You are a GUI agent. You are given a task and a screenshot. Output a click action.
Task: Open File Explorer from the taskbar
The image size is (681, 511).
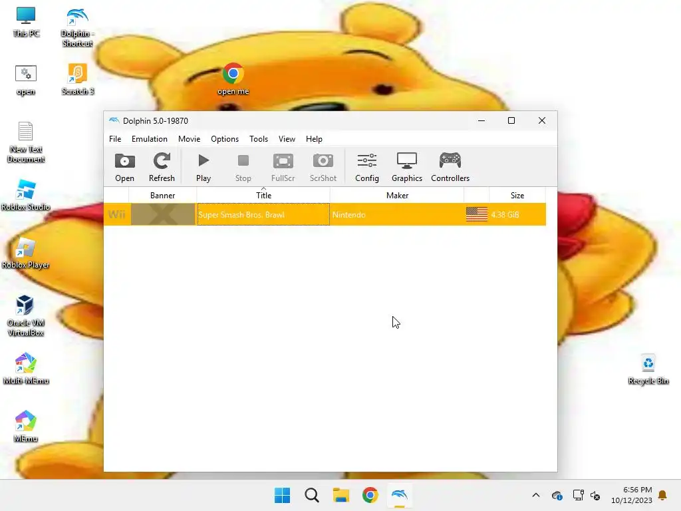[341, 495]
